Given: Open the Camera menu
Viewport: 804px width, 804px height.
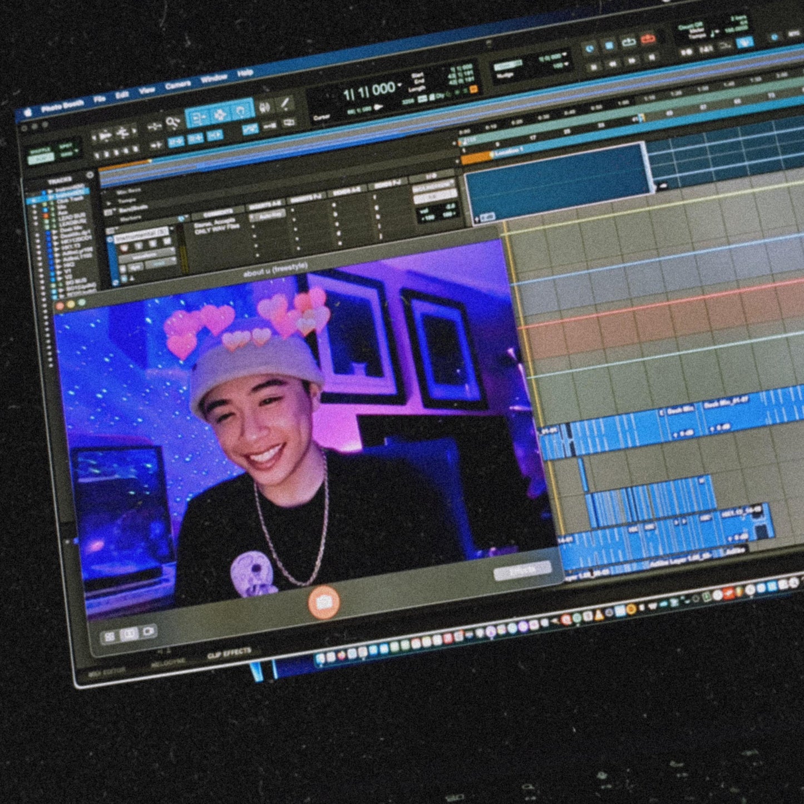Looking at the screenshot, I should pos(177,85).
